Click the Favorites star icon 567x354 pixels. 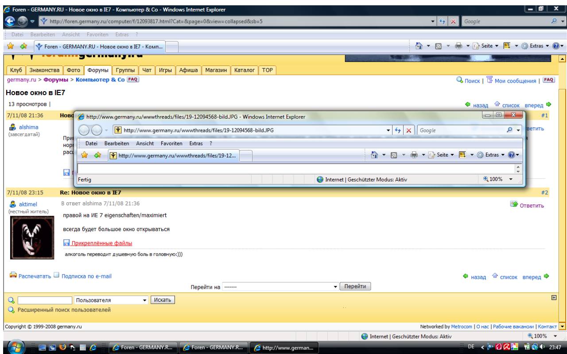point(8,46)
